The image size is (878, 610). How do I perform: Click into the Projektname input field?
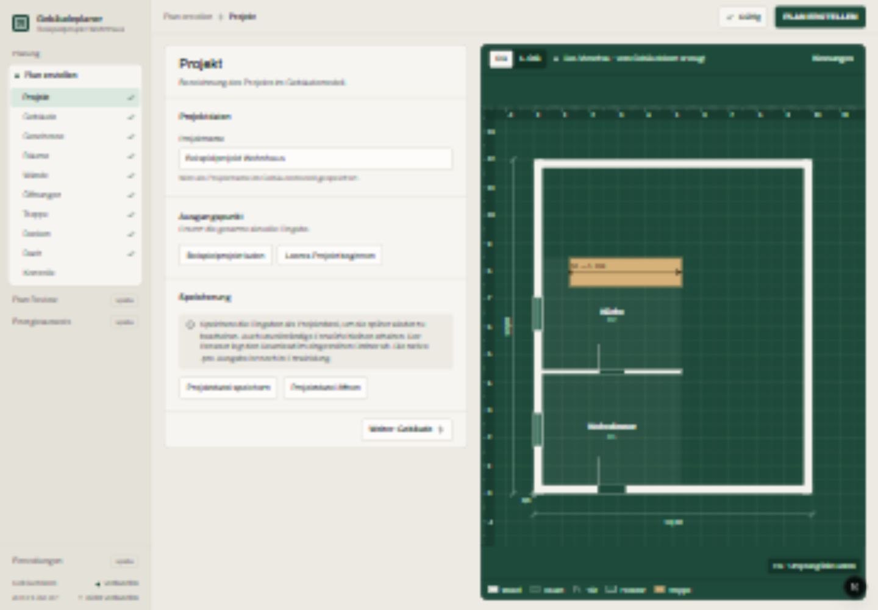point(315,159)
